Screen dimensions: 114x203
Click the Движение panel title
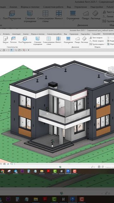[75, 47]
